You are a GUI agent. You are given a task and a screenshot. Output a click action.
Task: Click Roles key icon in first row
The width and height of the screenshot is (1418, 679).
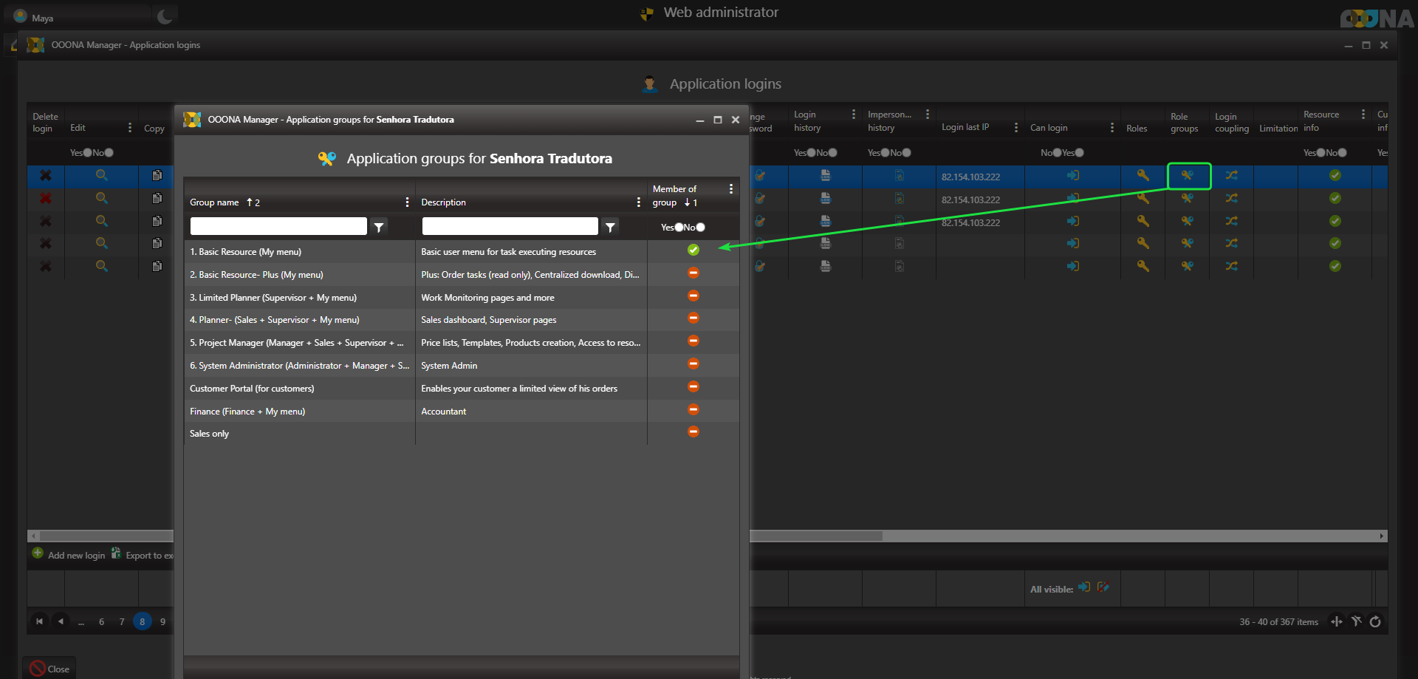click(x=1143, y=176)
